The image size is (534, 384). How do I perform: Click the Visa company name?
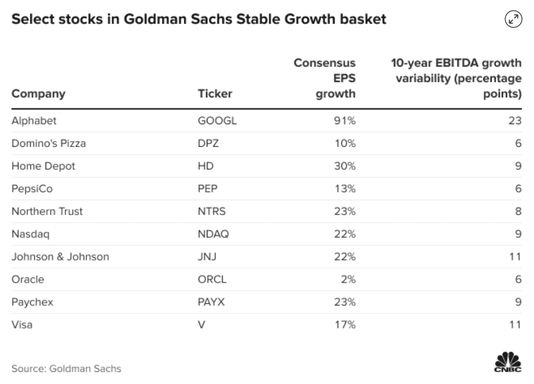[x=23, y=325]
